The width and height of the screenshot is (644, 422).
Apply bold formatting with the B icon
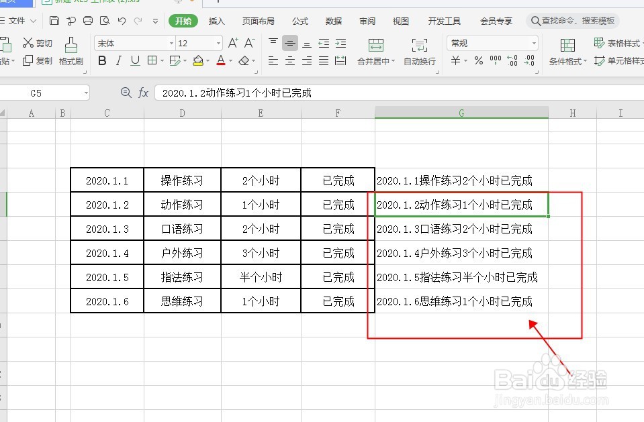(x=102, y=60)
